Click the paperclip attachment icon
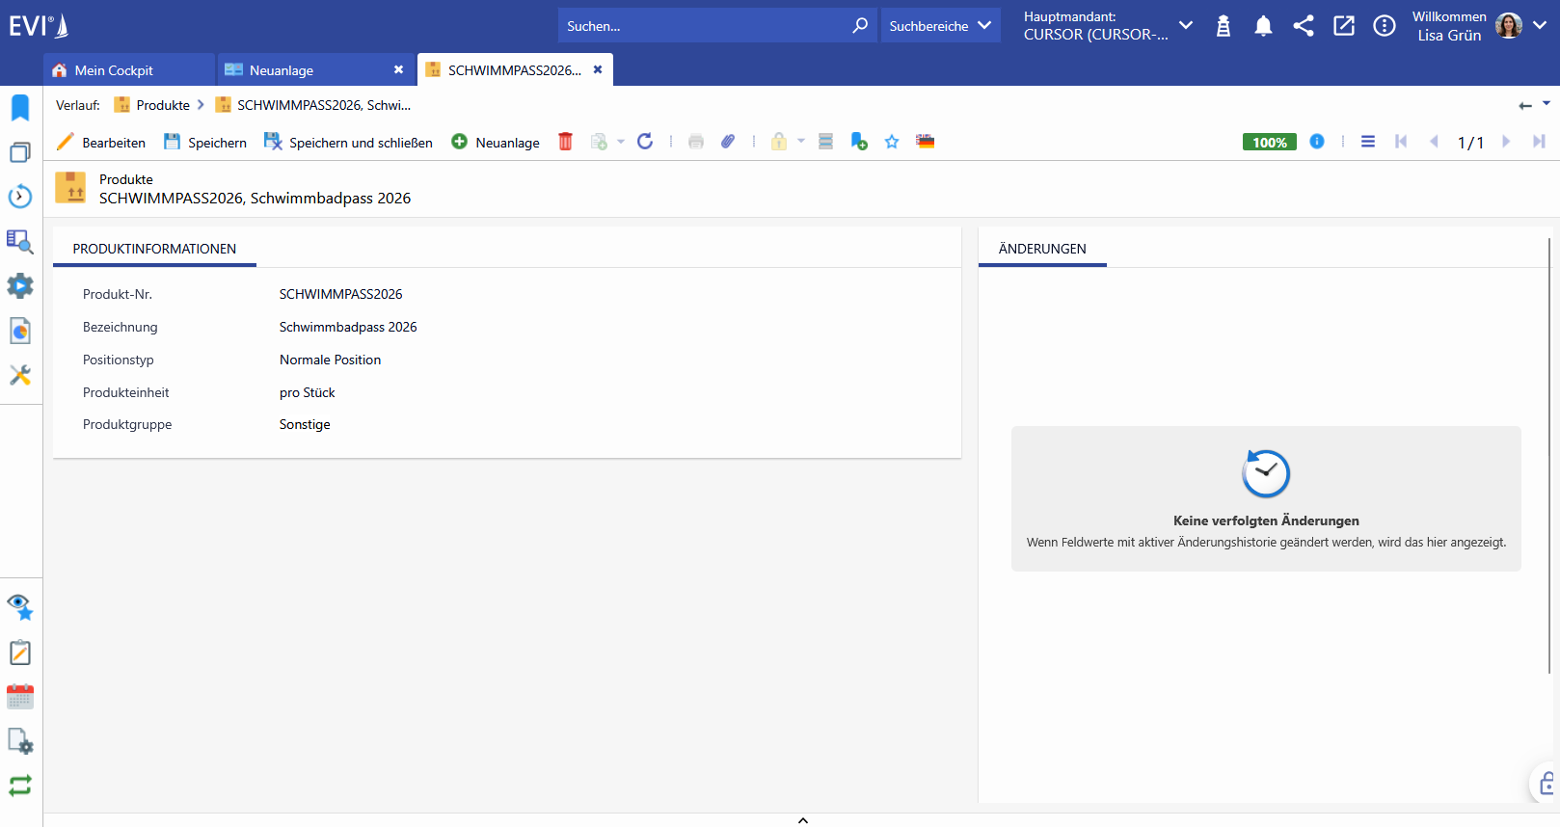 (728, 142)
